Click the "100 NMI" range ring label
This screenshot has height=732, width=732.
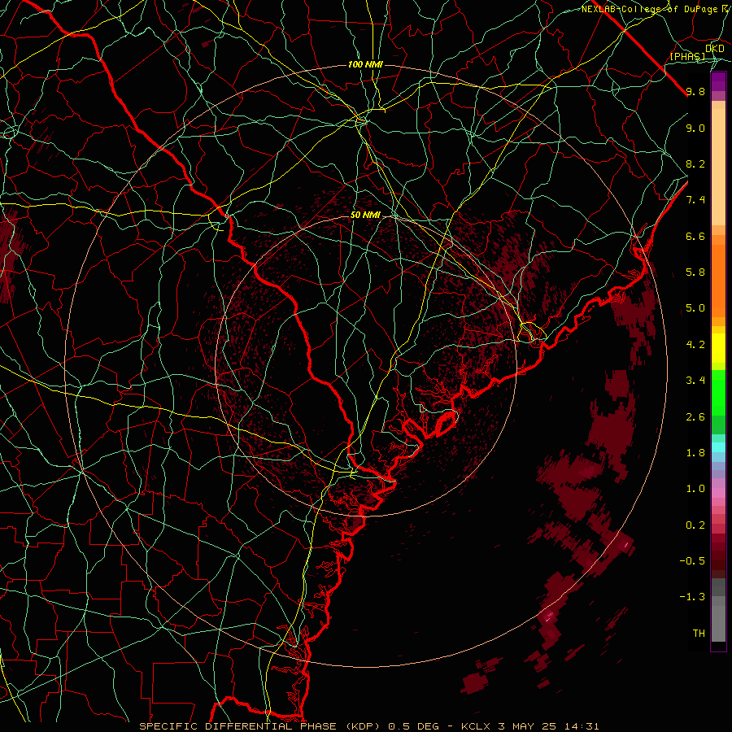(x=365, y=64)
